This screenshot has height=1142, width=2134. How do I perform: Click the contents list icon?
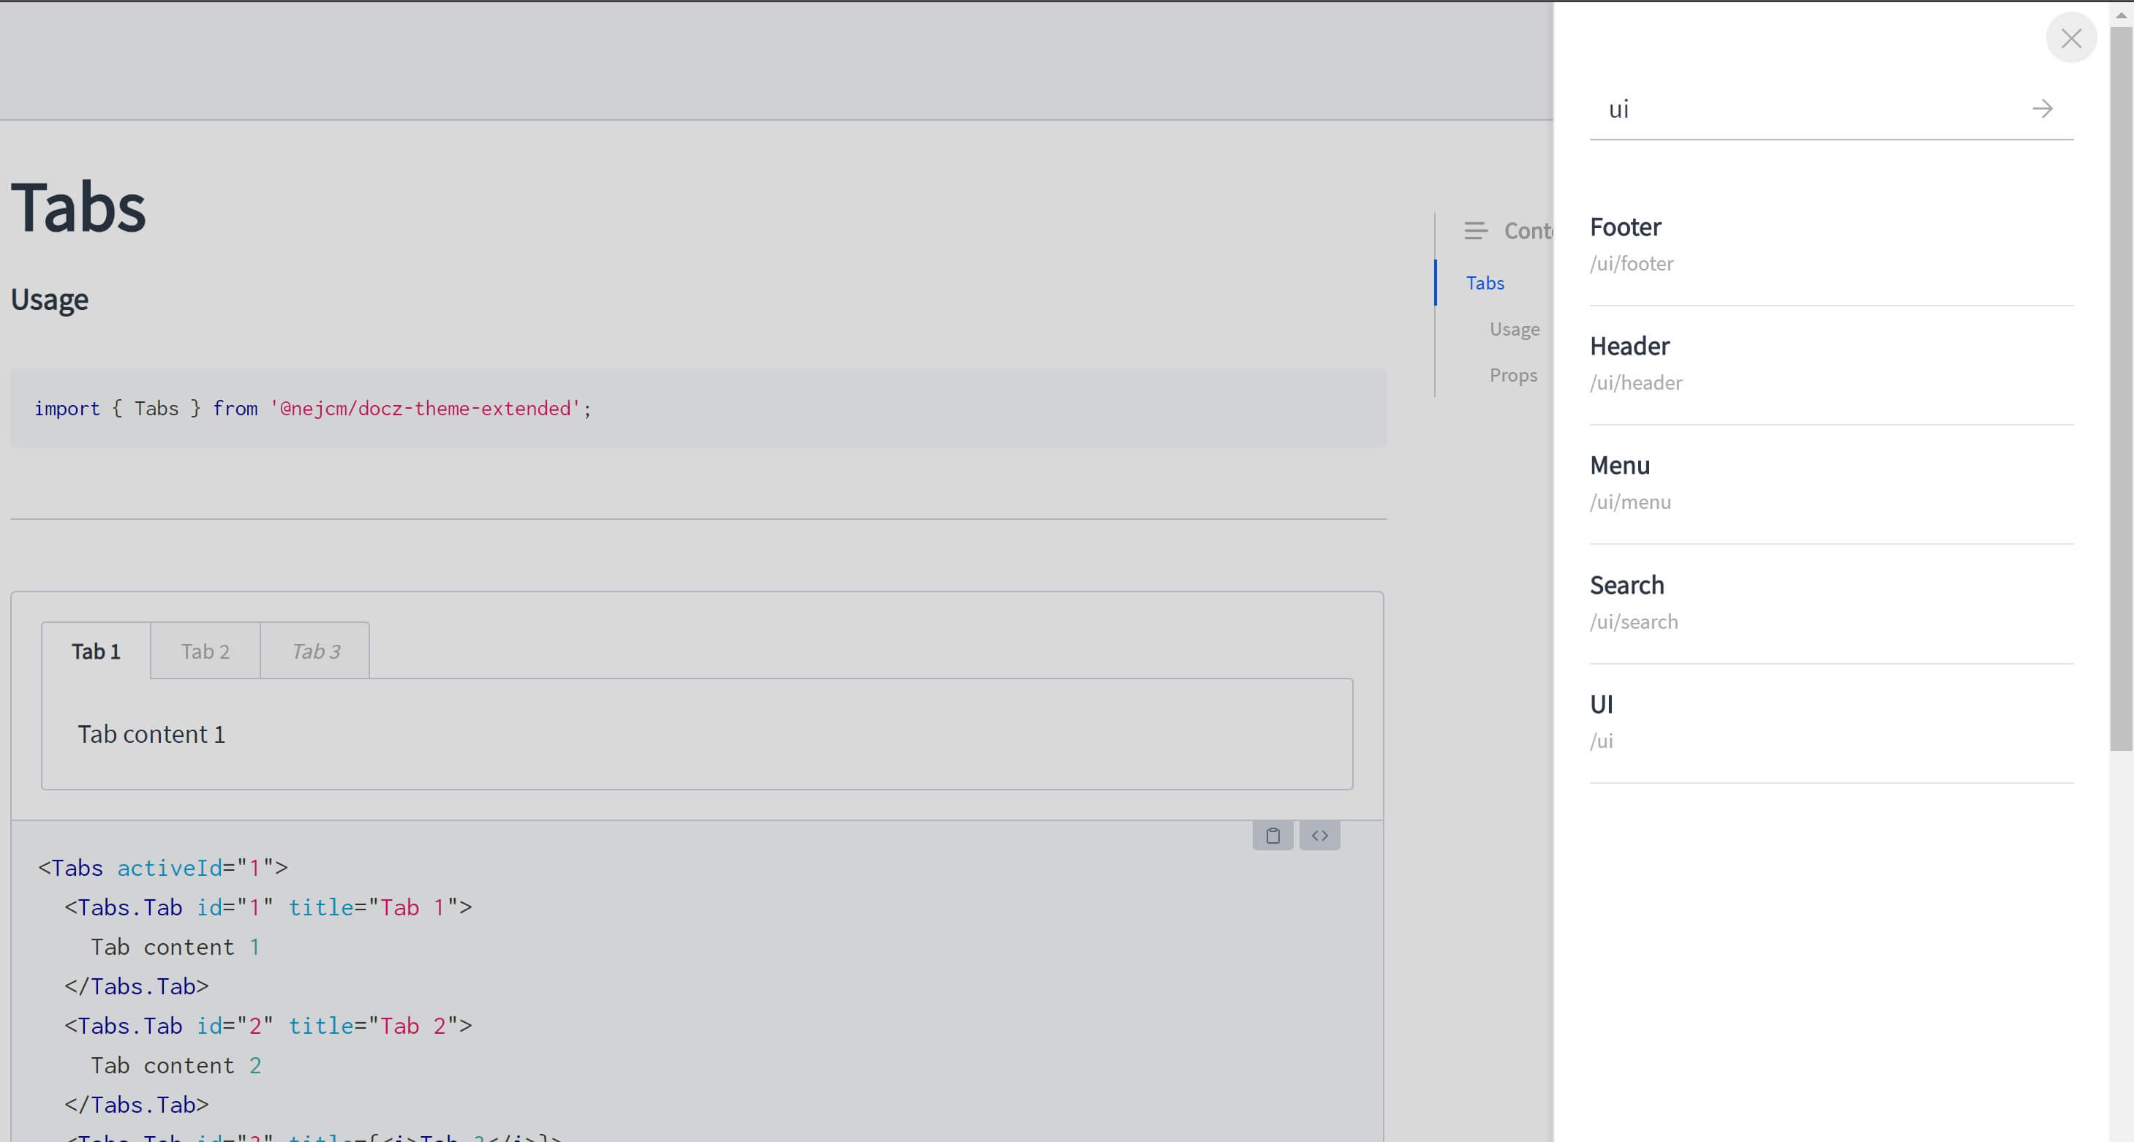point(1475,231)
